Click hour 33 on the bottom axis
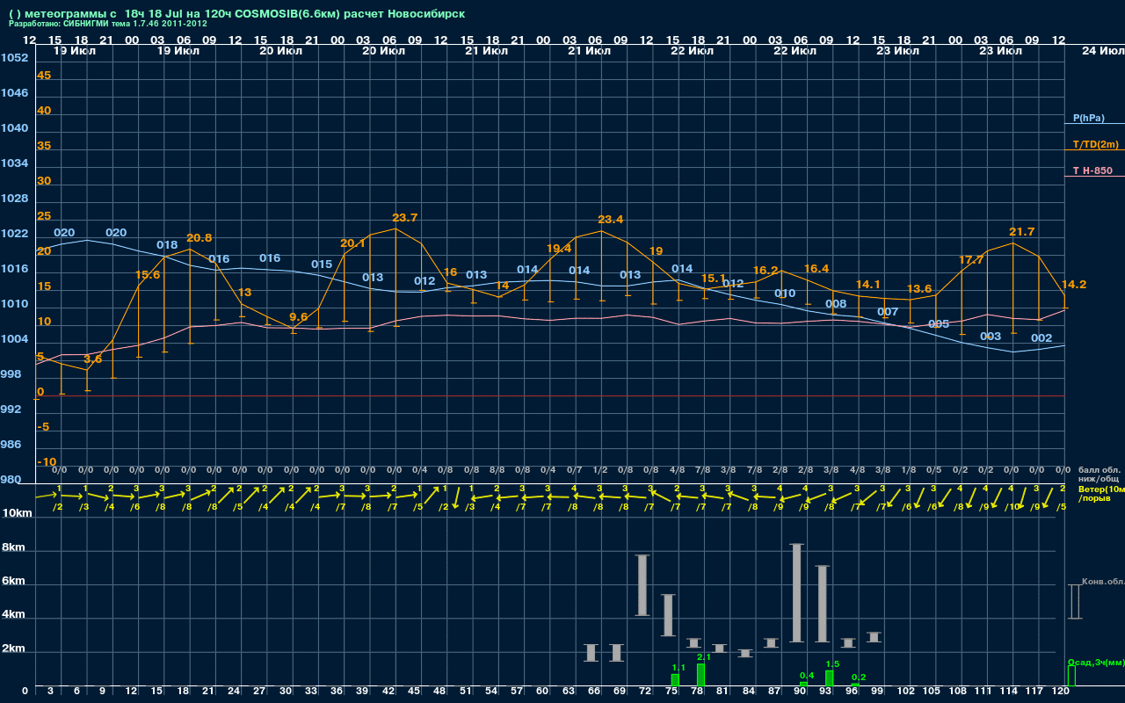 [x=311, y=692]
